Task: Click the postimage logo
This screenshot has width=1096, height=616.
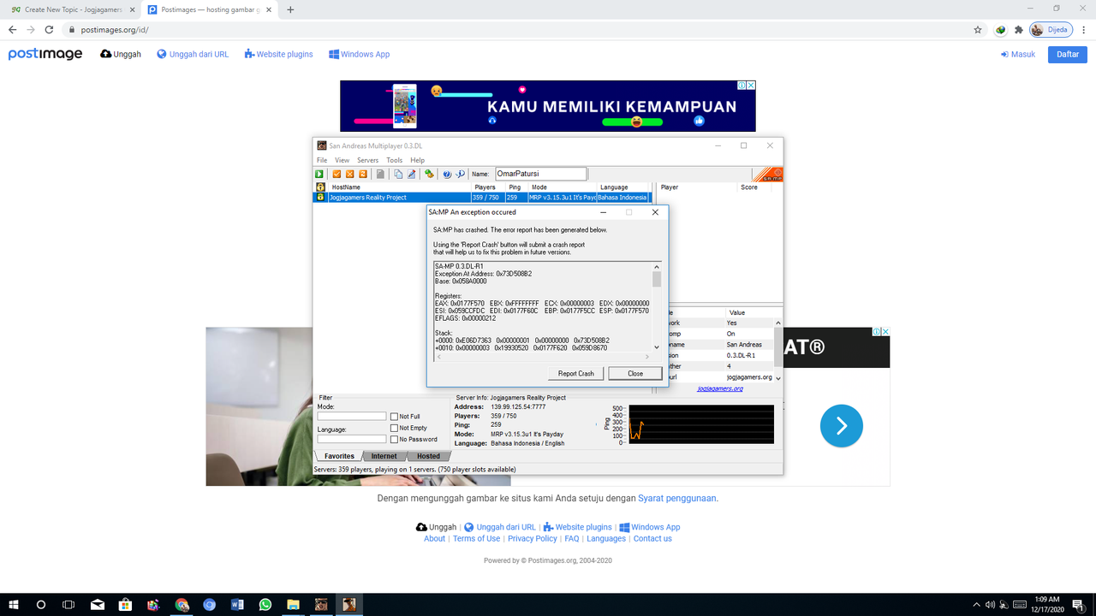Action: [x=45, y=54]
